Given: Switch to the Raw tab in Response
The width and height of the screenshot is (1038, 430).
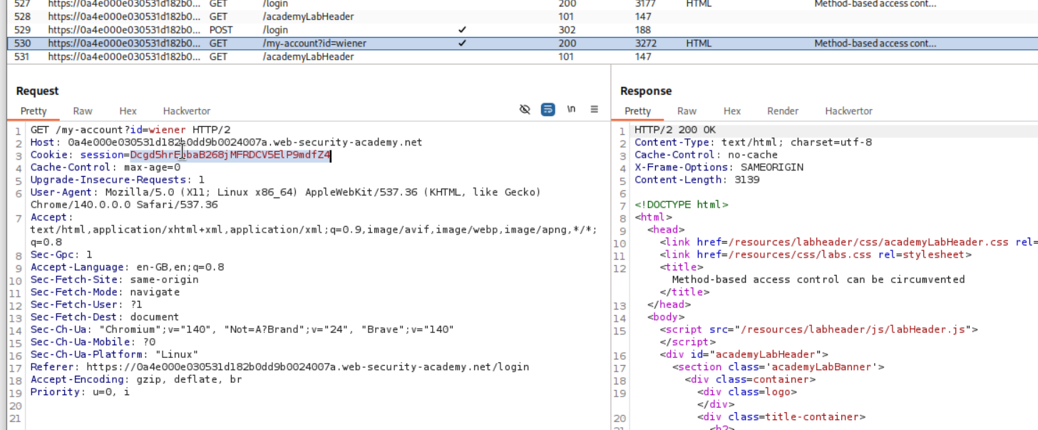Looking at the screenshot, I should [687, 111].
